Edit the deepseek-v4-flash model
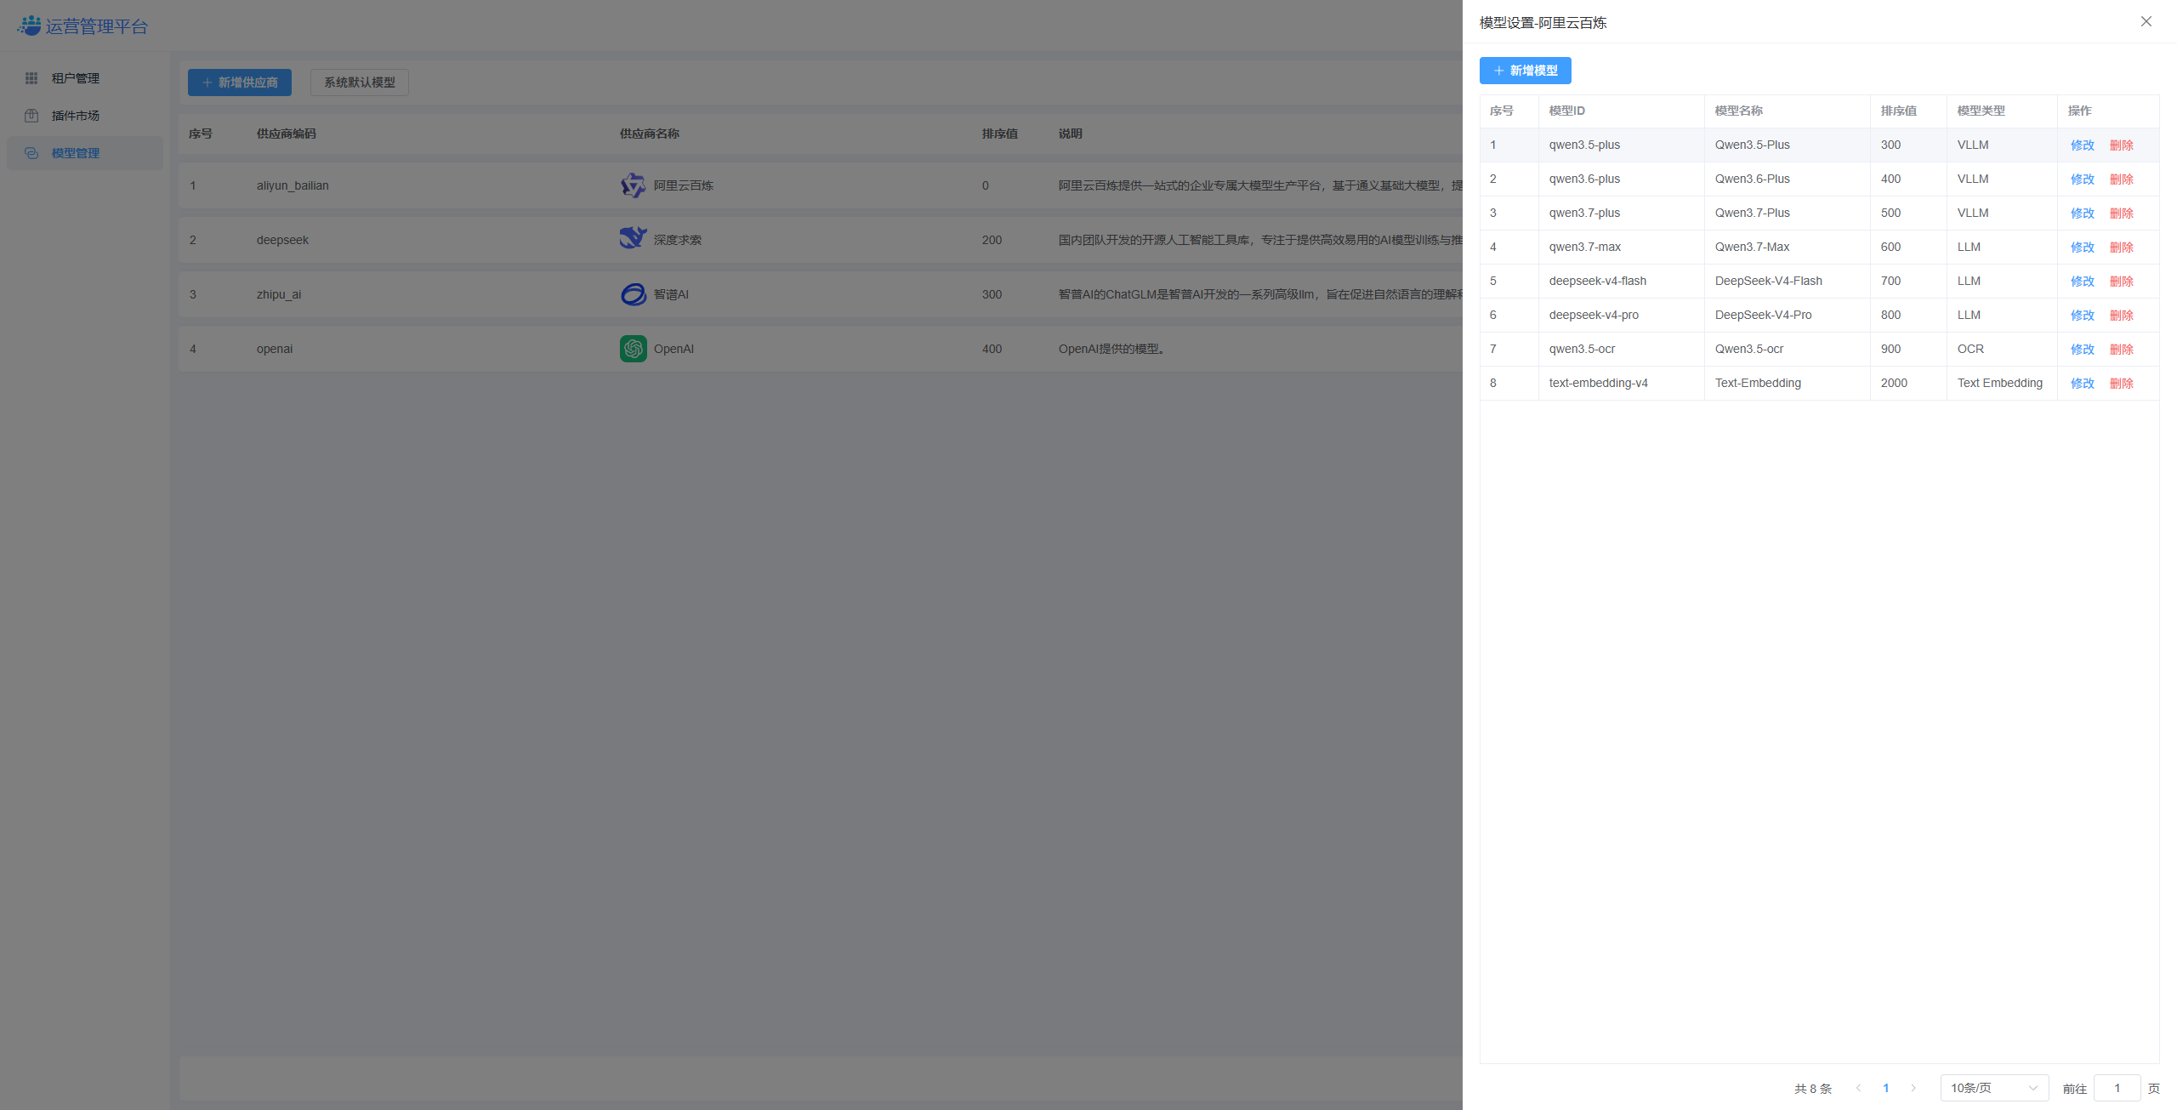The width and height of the screenshot is (2177, 1110). [2082, 282]
